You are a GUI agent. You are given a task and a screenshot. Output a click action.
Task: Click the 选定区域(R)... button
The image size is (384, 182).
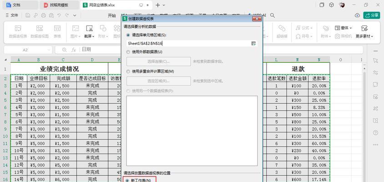158,81
